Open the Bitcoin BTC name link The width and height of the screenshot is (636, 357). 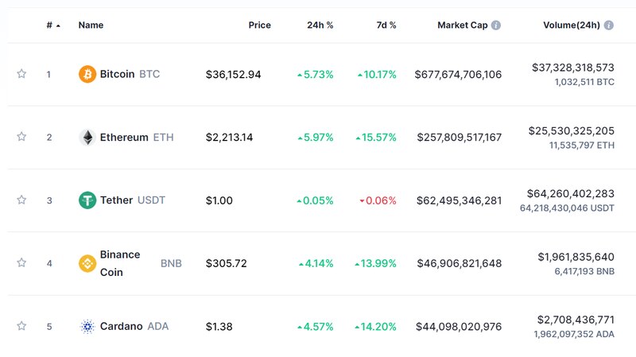[130, 74]
